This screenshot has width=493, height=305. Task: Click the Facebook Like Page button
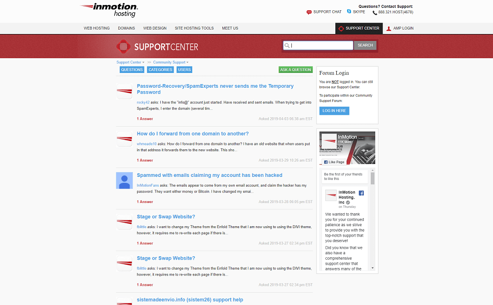pos(334,162)
